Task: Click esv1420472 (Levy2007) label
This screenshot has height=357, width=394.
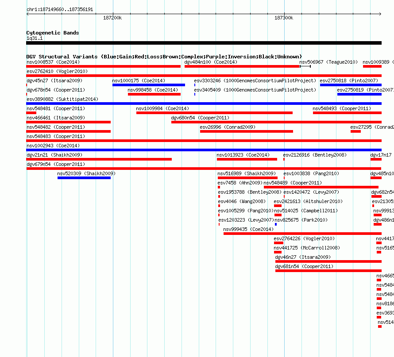Action: pyautogui.click(x=311, y=192)
